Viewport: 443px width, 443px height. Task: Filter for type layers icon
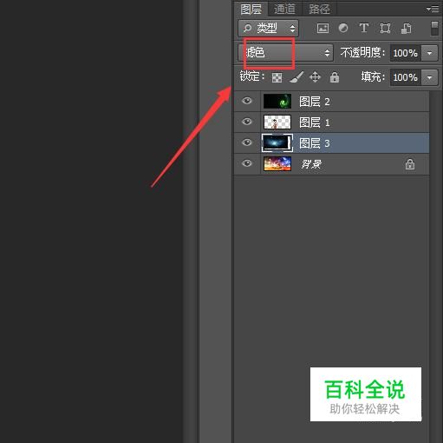pyautogui.click(x=364, y=28)
